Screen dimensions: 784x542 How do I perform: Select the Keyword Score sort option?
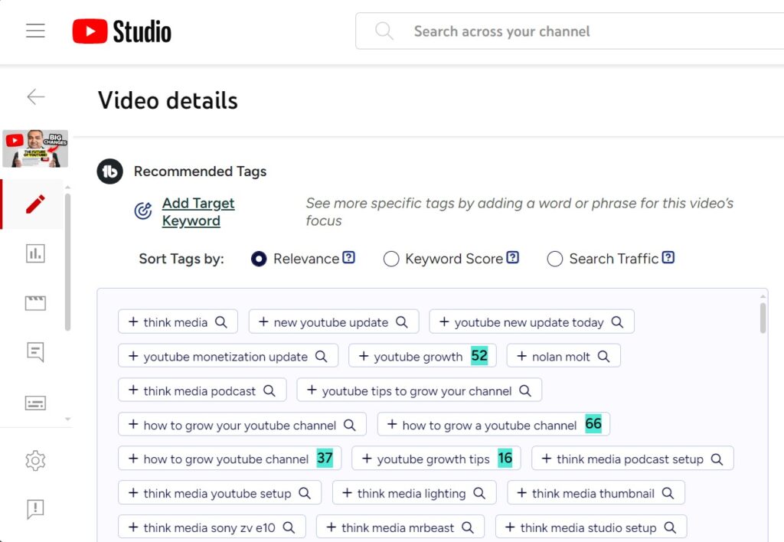(x=391, y=259)
